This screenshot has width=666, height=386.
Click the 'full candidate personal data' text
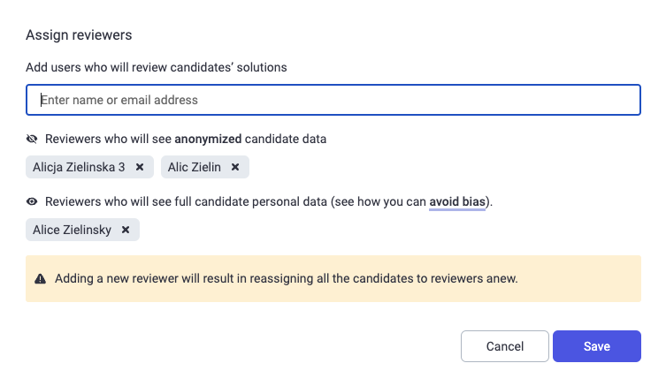point(250,201)
